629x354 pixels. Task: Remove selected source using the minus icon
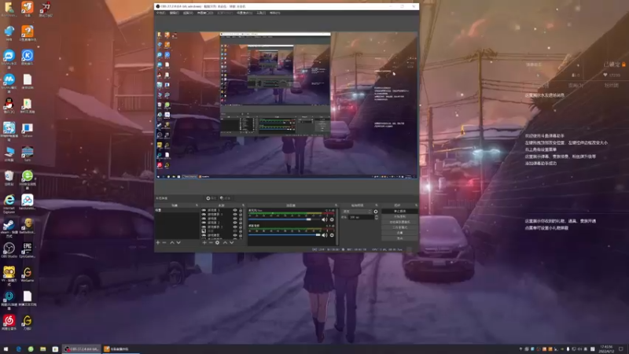211,242
